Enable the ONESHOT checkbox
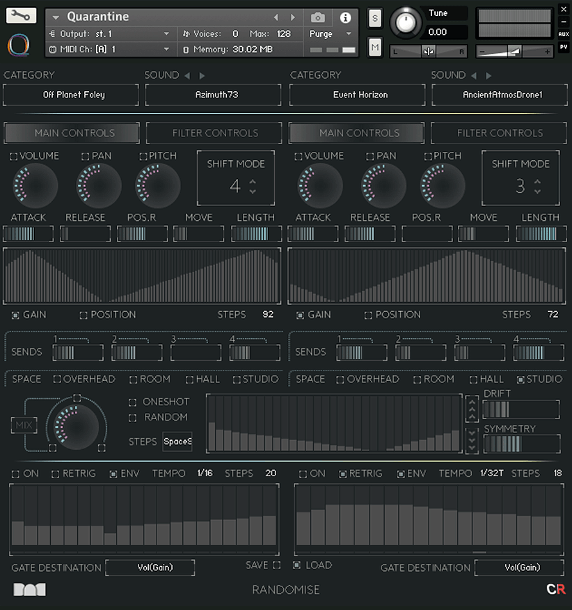This screenshot has height=610, width=572. [x=133, y=402]
